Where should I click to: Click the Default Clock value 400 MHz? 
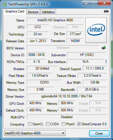click(x=36, y=110)
